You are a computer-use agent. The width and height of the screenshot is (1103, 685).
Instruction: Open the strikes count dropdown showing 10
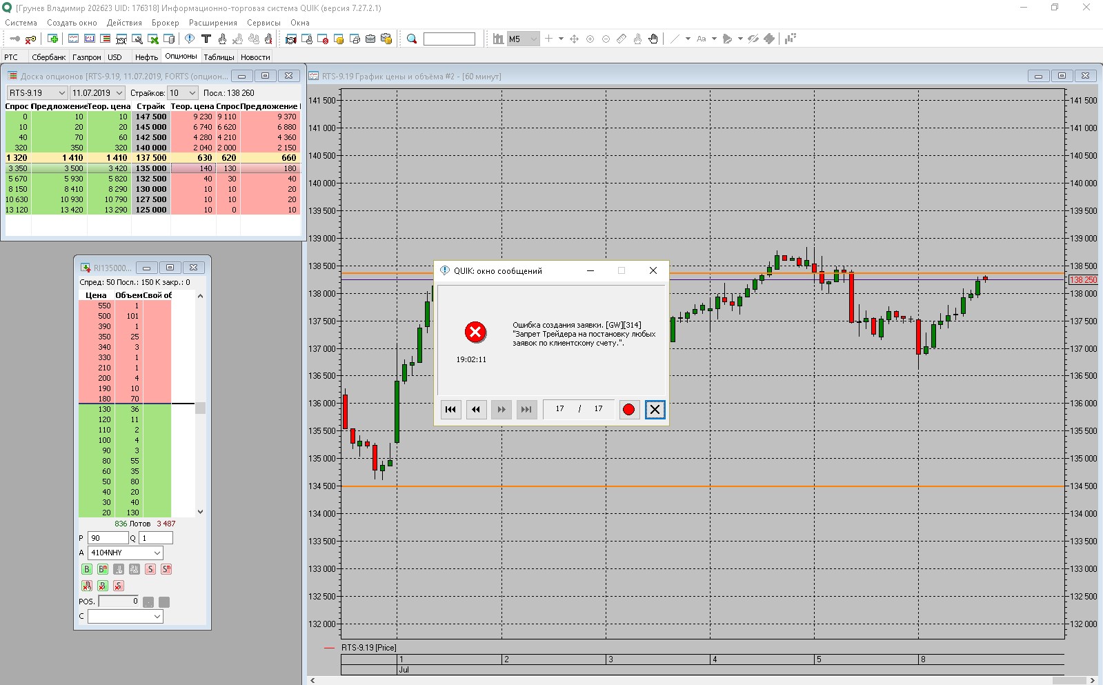183,92
